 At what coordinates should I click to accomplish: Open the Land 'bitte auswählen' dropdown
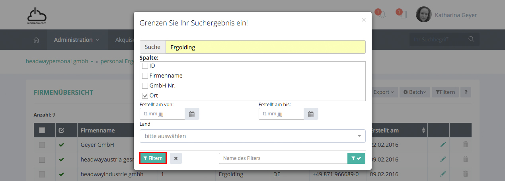(x=252, y=136)
